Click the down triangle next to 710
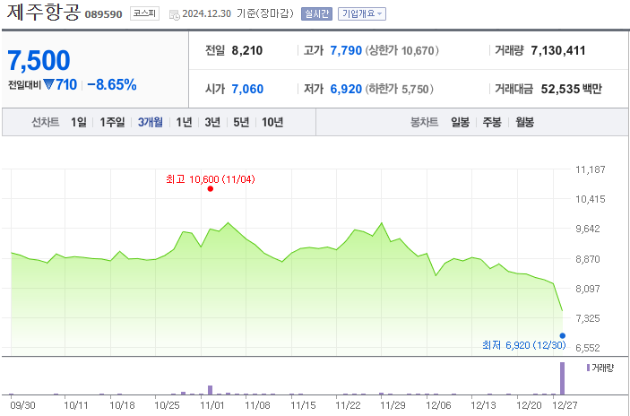Screen dimensions: 630x416 [48, 84]
